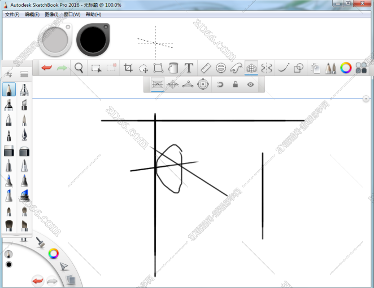Choose the rectangle Selection tool

96,68
